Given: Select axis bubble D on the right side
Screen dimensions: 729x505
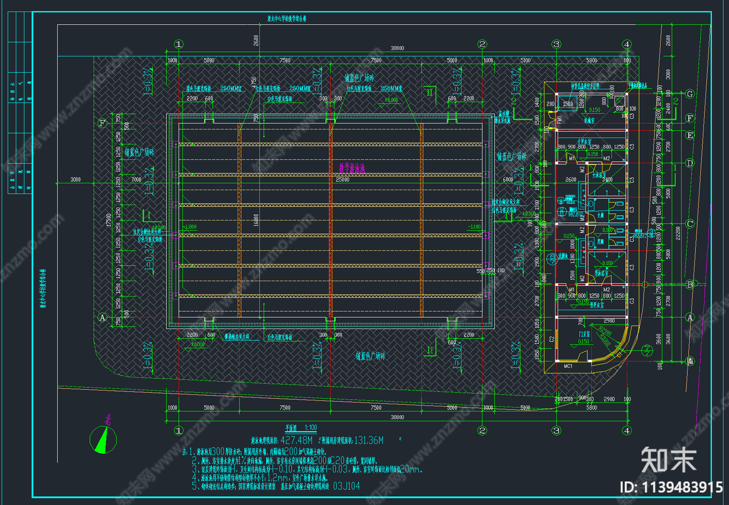Looking at the screenshot, I should [690, 163].
